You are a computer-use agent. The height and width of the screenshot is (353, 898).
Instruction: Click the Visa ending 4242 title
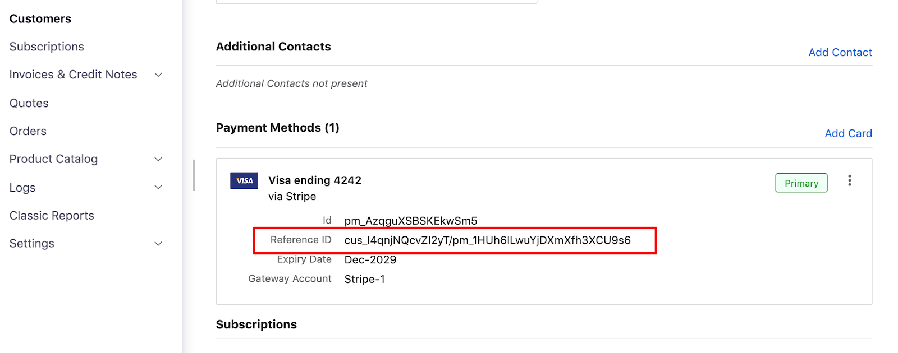tap(315, 180)
